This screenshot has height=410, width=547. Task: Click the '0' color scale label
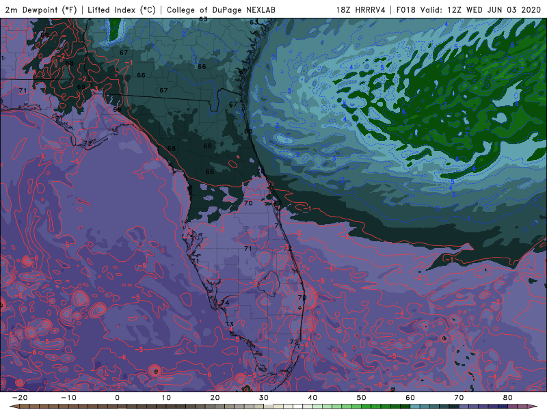tap(117, 398)
